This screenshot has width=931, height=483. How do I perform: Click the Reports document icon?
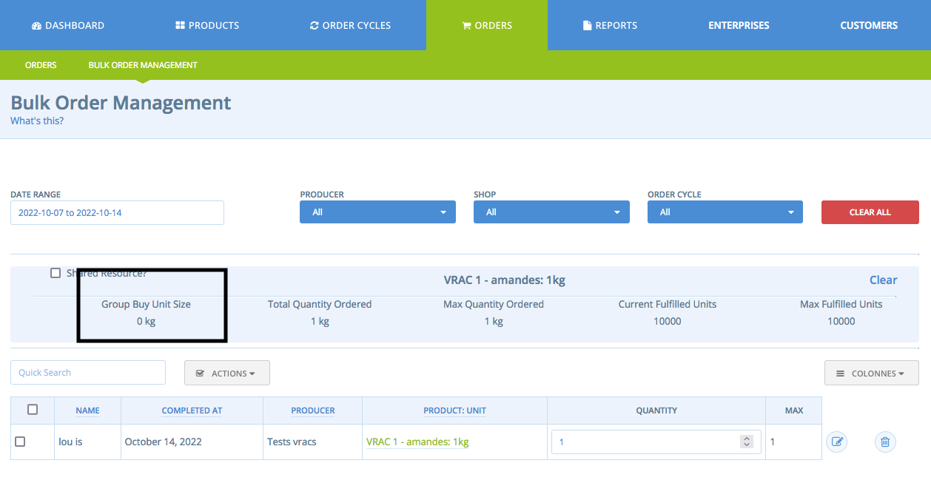(587, 24)
